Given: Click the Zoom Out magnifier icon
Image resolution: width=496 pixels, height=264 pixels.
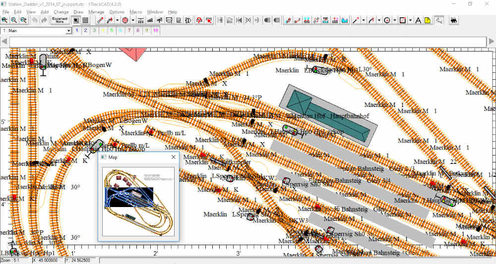Looking at the screenshot, I should coord(23,20).
